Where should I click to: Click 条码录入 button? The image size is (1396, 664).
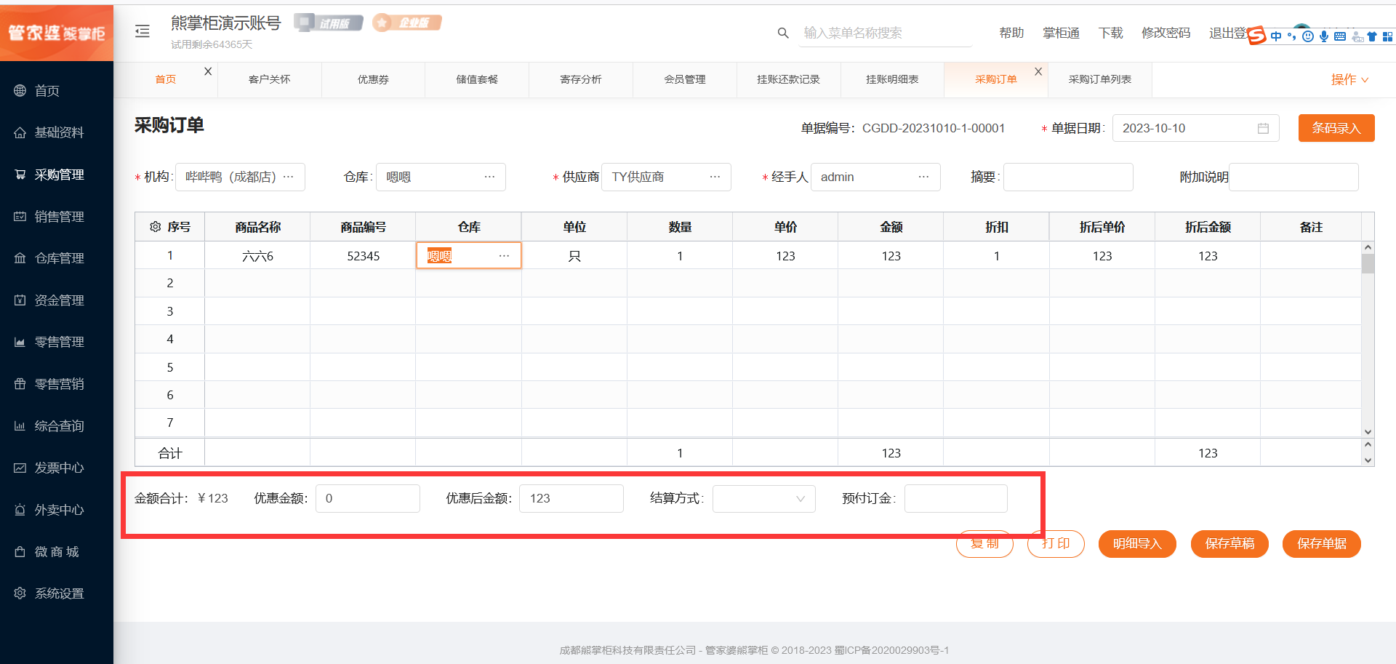tap(1336, 128)
